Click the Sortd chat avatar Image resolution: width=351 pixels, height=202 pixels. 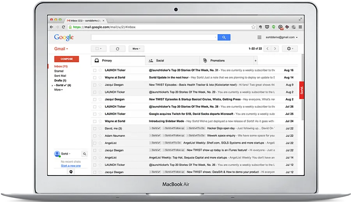pyautogui.click(x=57, y=154)
